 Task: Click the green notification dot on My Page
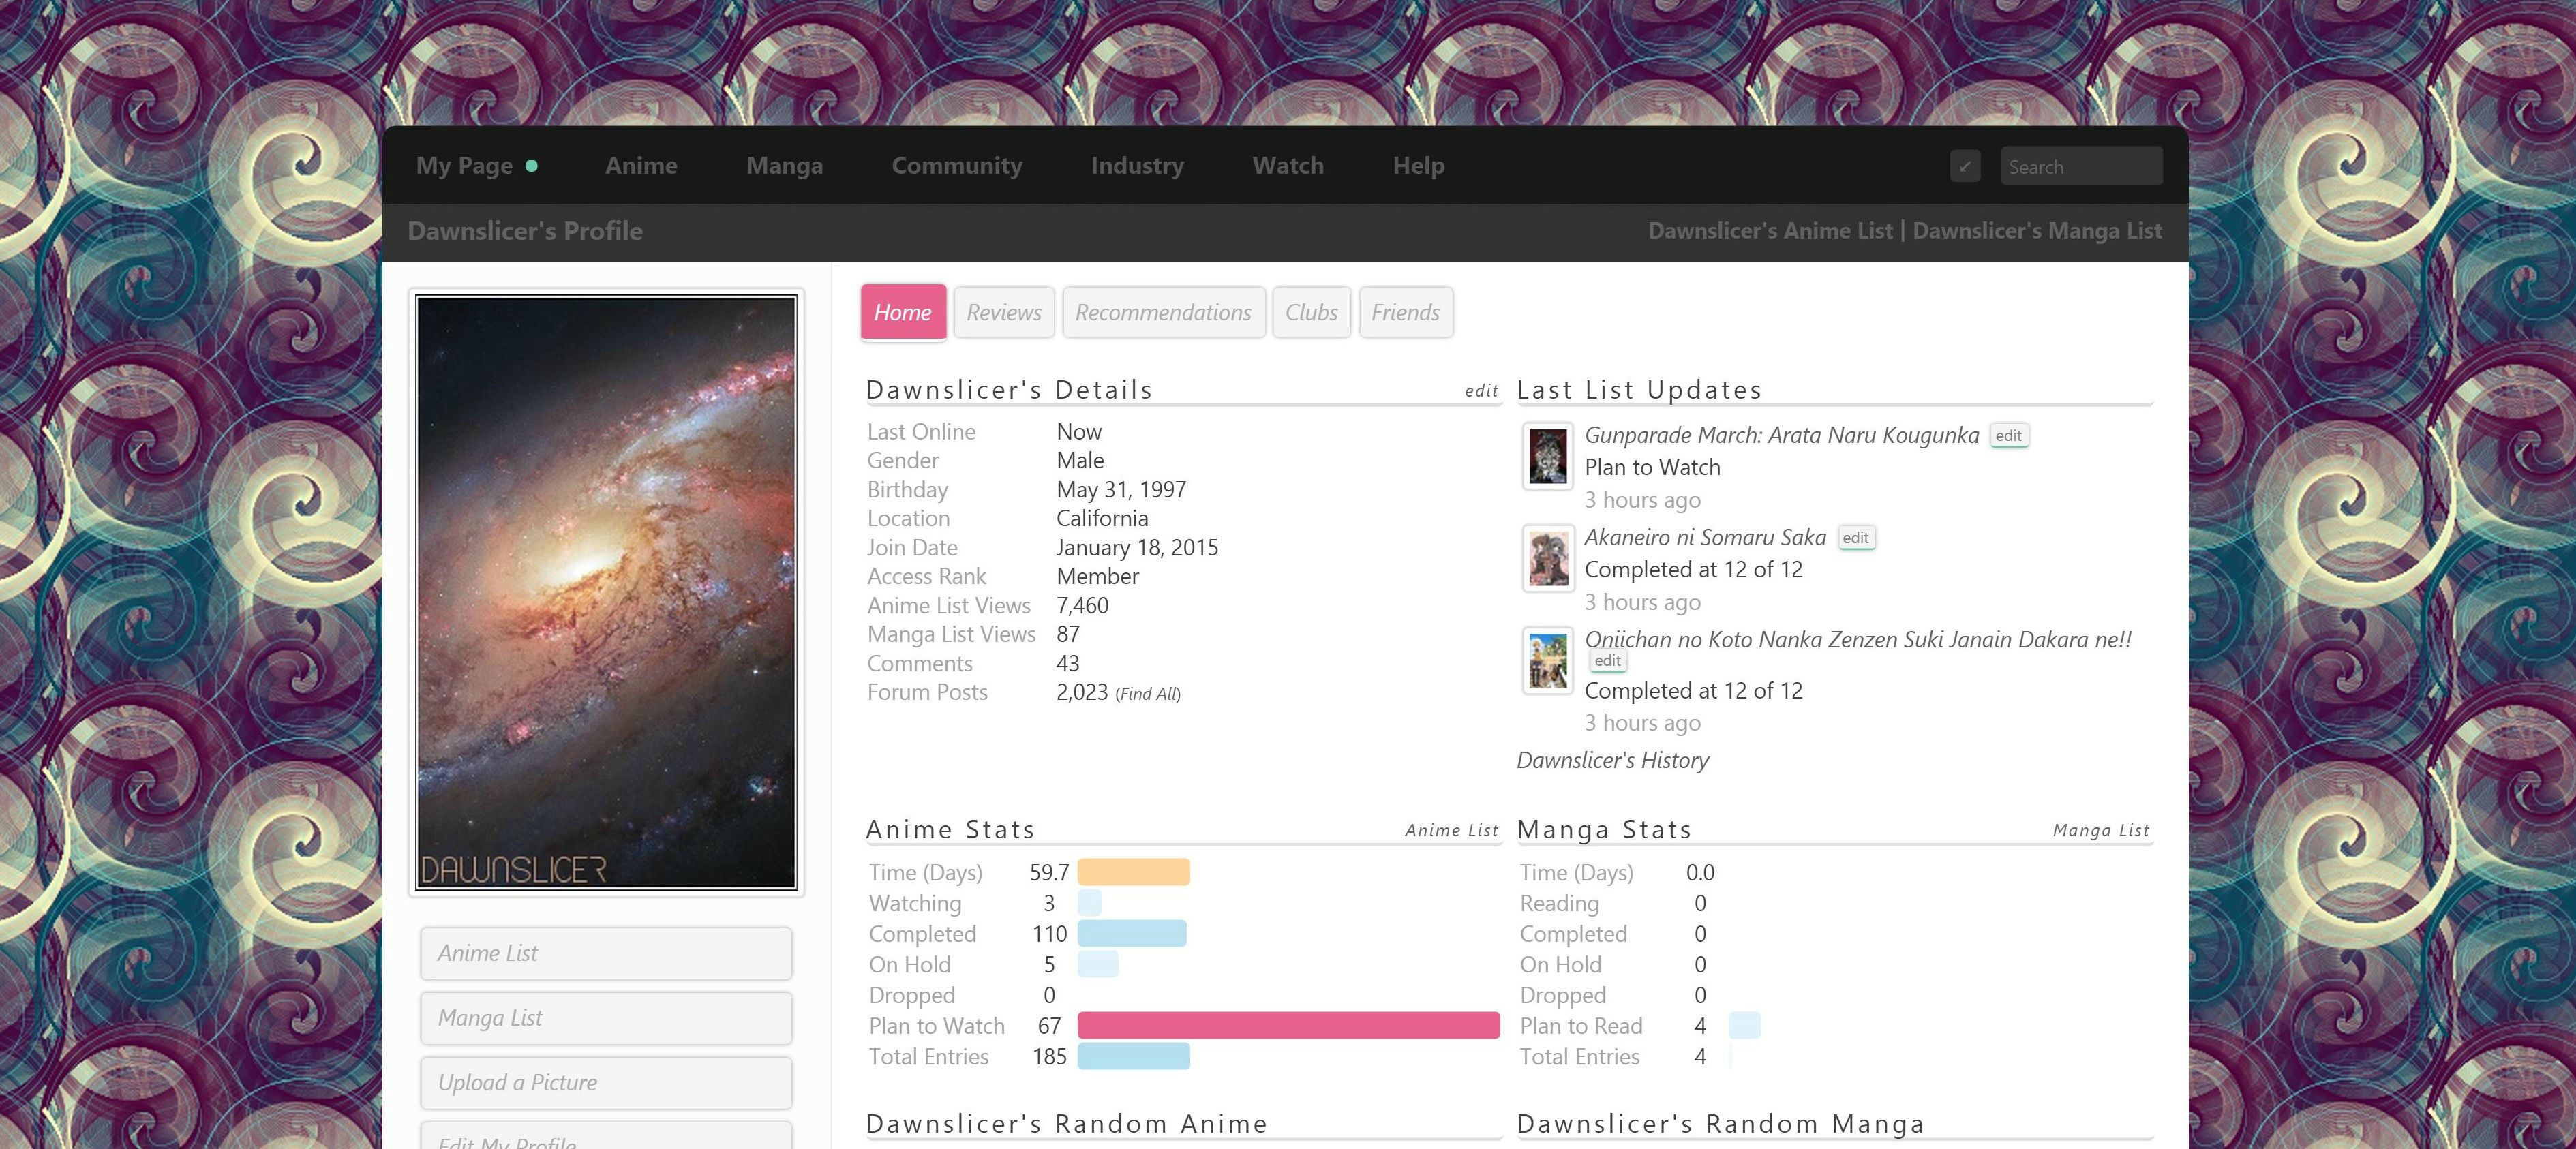click(531, 166)
